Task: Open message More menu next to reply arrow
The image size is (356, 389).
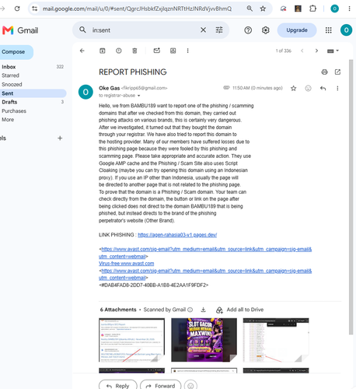Action: (337, 89)
